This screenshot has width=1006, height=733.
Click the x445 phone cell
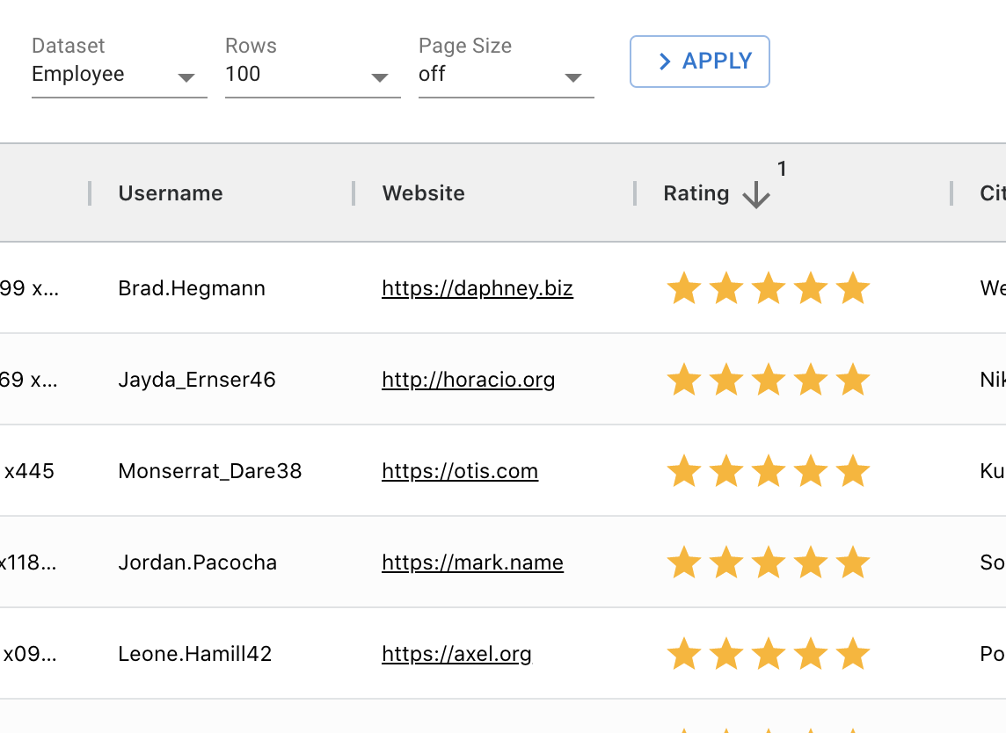pyautogui.click(x=29, y=471)
